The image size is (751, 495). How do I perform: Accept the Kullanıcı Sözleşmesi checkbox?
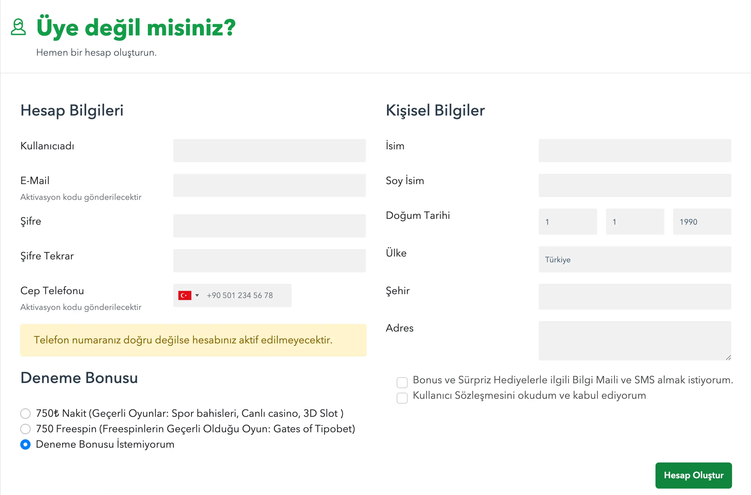[x=402, y=398]
